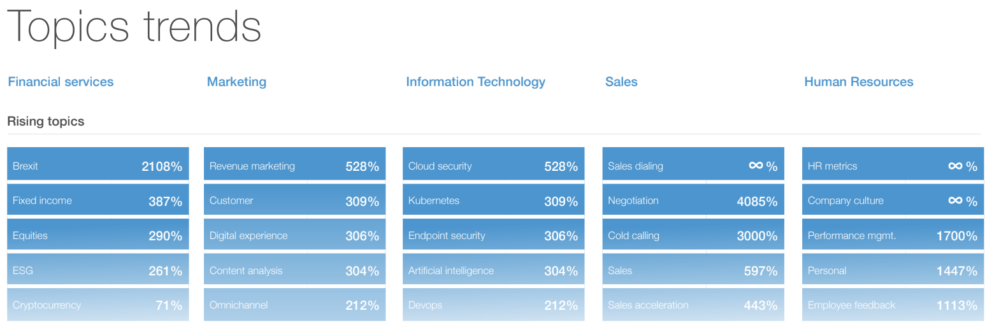
Task: Select the HR metrics topic tile
Action: pyautogui.click(x=892, y=166)
